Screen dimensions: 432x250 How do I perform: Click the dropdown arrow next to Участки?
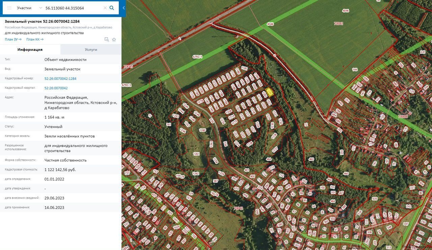click(x=40, y=8)
